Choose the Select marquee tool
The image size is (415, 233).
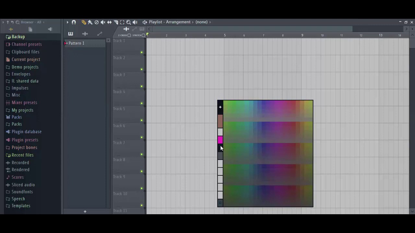tap(122, 22)
